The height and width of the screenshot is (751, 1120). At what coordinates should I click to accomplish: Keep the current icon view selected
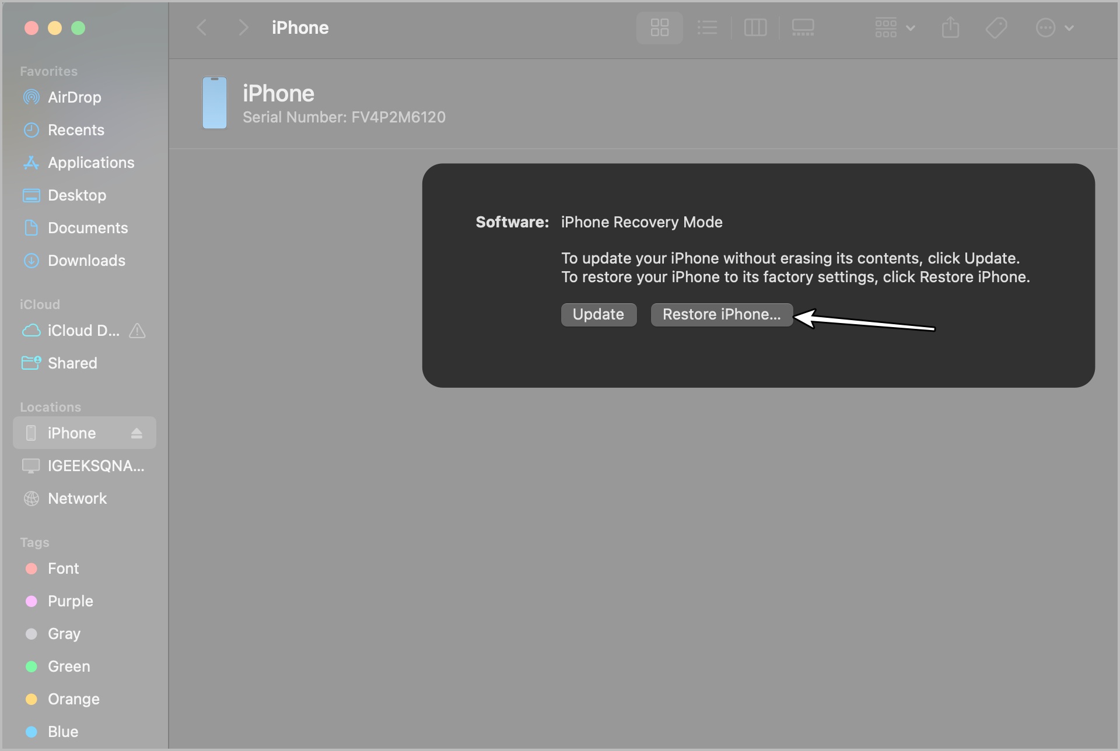click(x=659, y=27)
